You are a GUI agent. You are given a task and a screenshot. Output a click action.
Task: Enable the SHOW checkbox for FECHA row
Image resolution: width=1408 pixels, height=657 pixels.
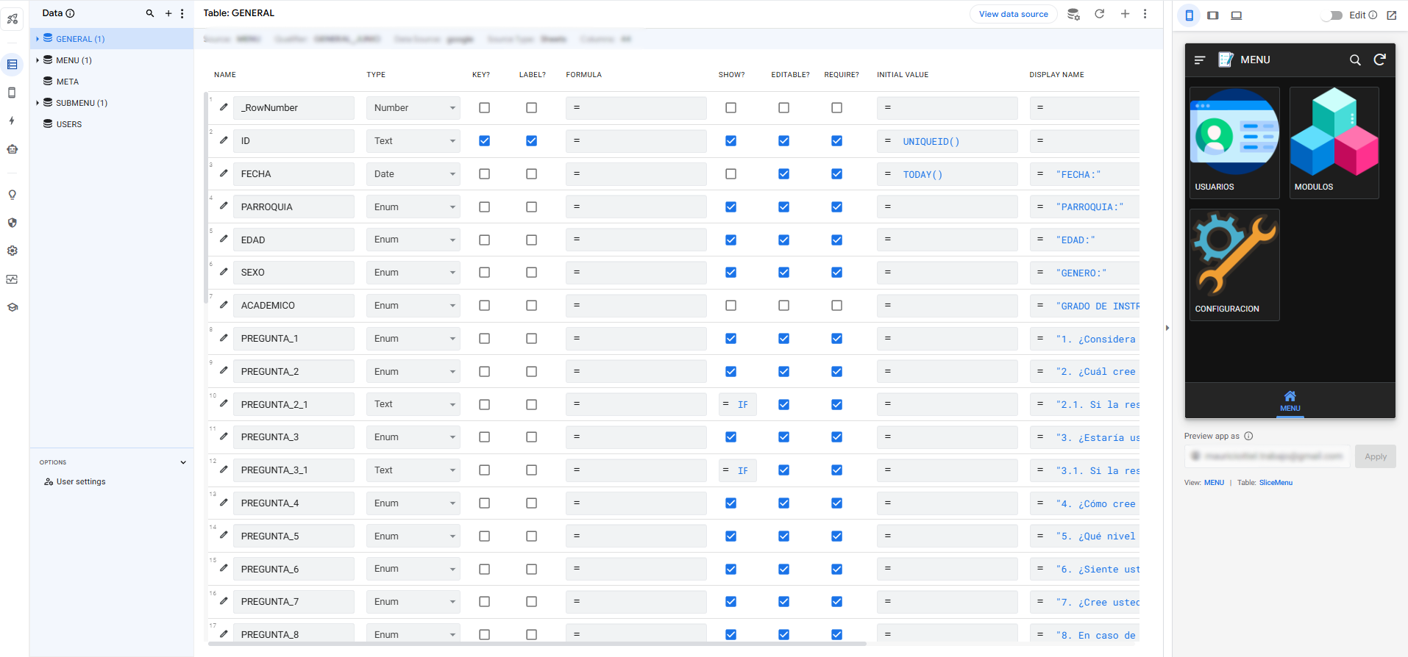click(730, 174)
